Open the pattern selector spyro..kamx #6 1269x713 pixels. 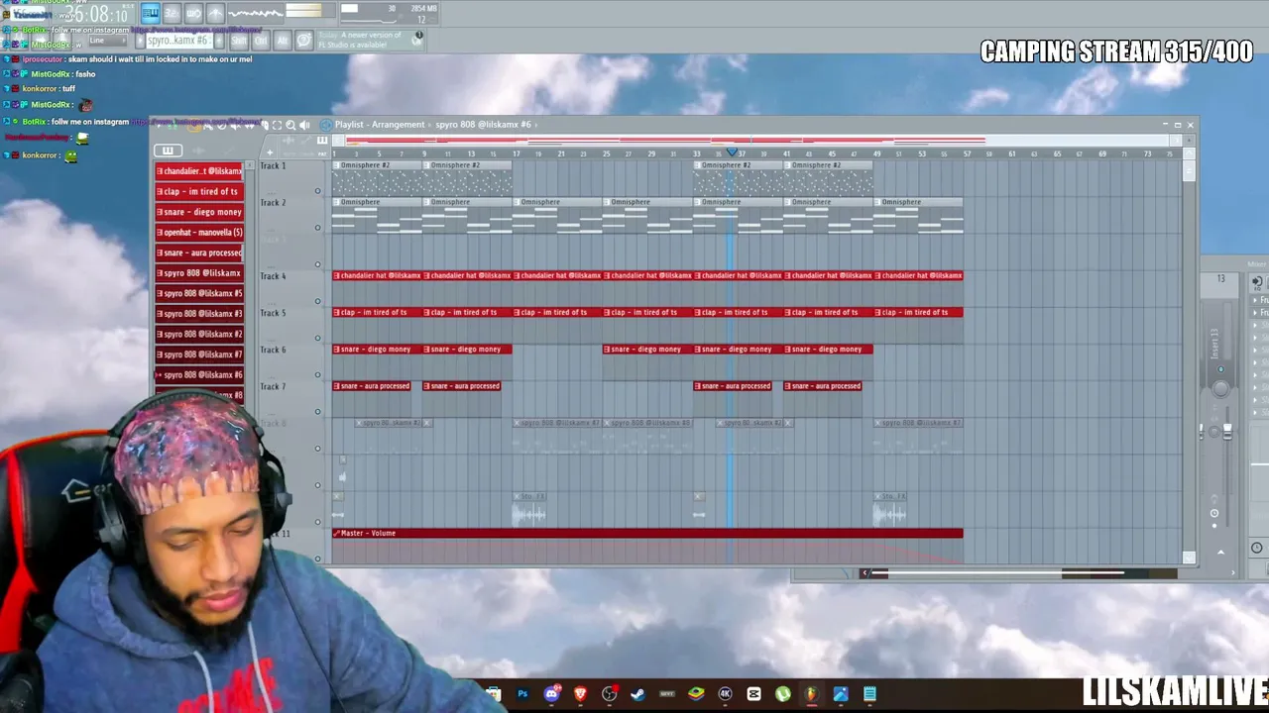click(x=177, y=41)
